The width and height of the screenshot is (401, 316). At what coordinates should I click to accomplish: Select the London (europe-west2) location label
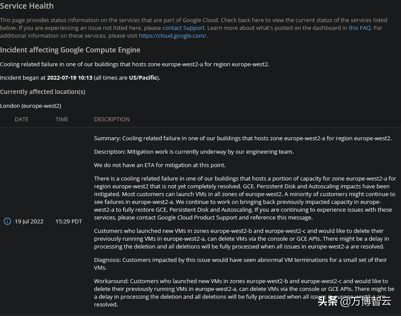(30, 106)
